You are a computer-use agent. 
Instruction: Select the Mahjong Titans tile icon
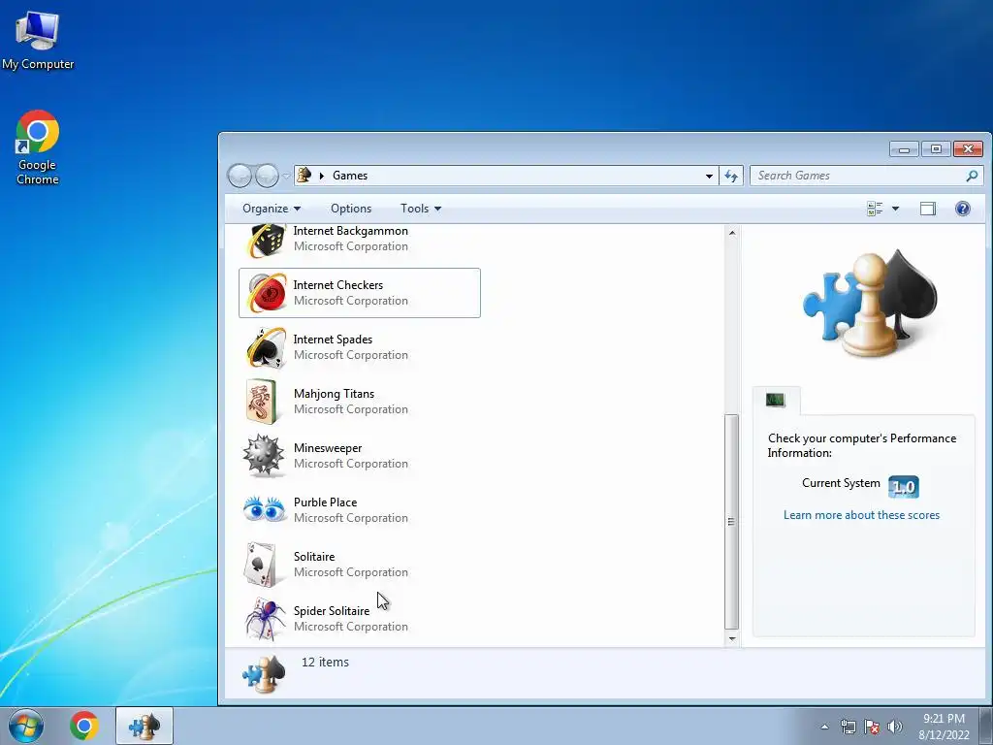(x=262, y=402)
